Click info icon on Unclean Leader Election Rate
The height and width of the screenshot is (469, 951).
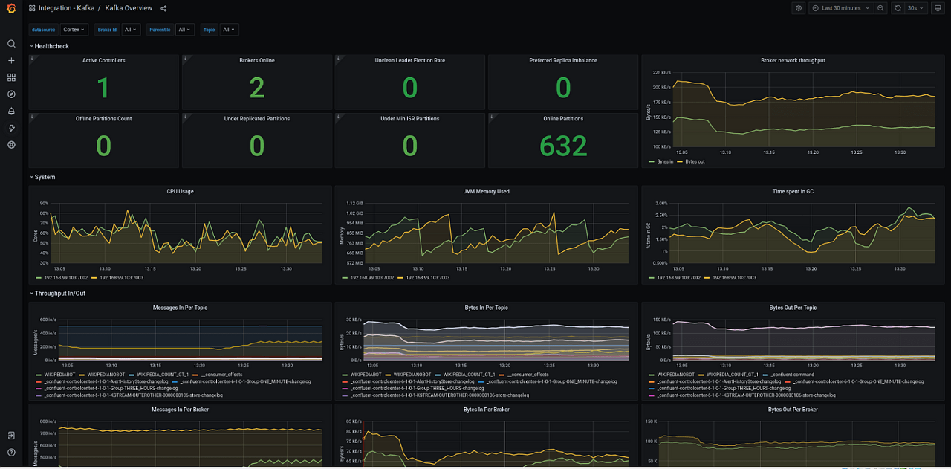[x=338, y=58]
